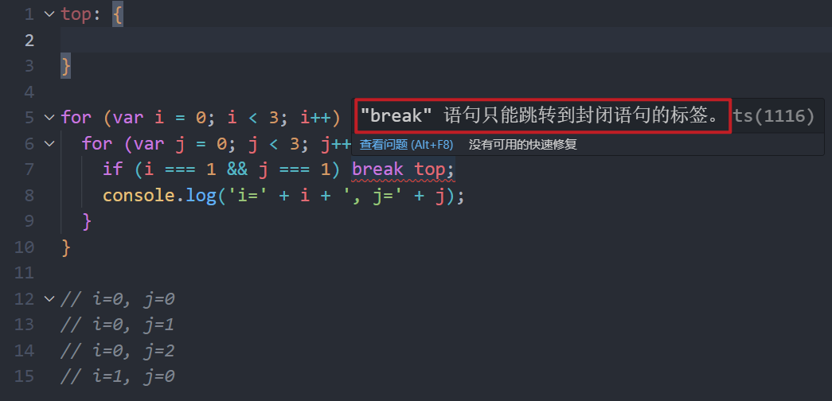The width and height of the screenshot is (832, 401).
Task: Click the string ', j=' on line 8
Action: click(x=378, y=196)
